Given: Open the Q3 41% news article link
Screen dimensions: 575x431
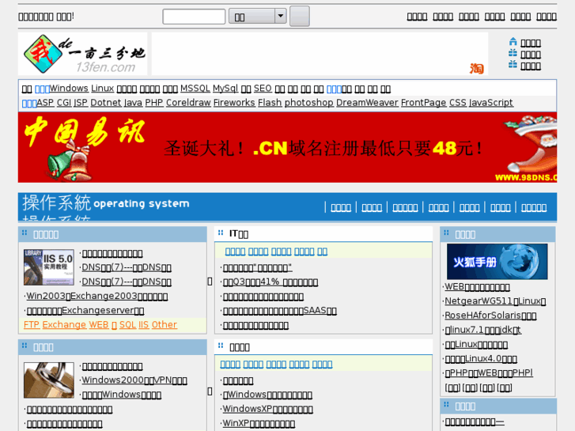Looking at the screenshot, I should point(270,282).
